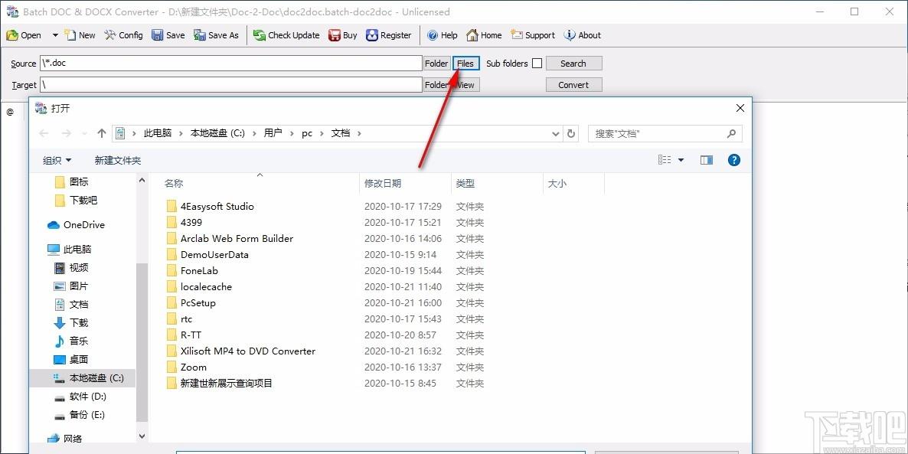This screenshot has height=454, width=908.
Task: Open a project with the Open toolbar button
Action: click(x=24, y=35)
